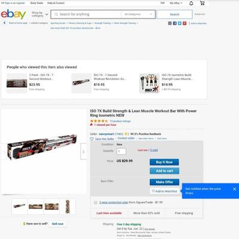Open Help & Contact menu item
Screen dimensions: 239x239
click(56, 3)
